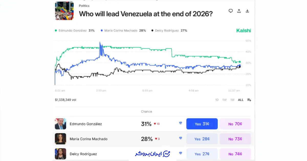This screenshot has width=307, height=161.
Task: Click María Corina Machado's profile photo
Action: click(x=60, y=139)
